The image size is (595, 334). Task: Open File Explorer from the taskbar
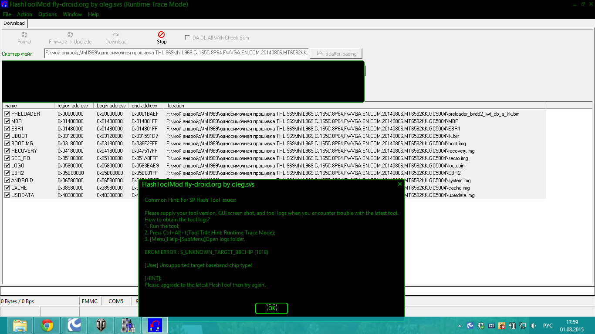pyautogui.click(x=20, y=325)
